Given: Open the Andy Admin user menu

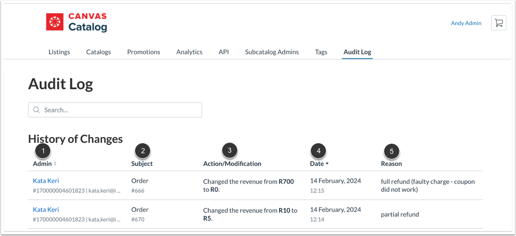Looking at the screenshot, I should click(466, 23).
